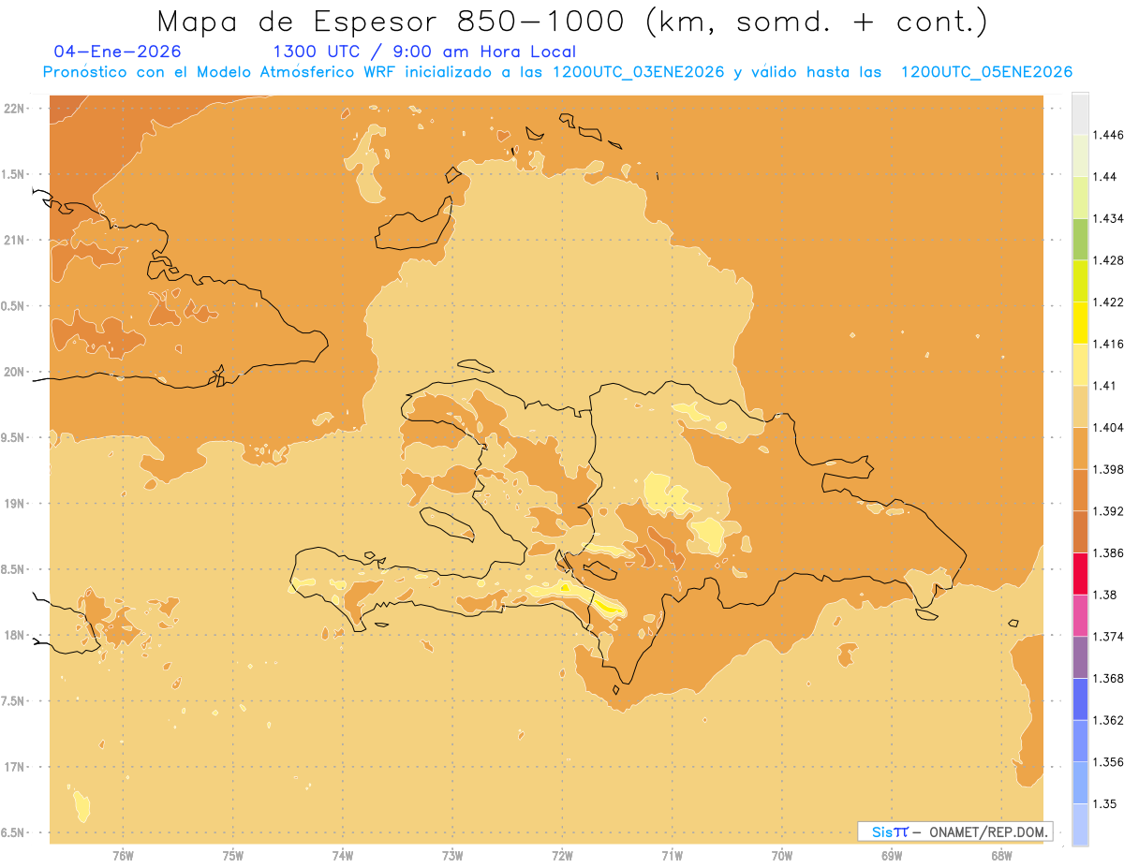Click the latitude label "22N"

pyautogui.click(x=14, y=108)
